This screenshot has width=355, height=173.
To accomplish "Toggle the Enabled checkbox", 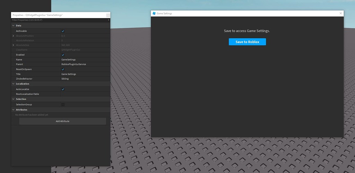I will click(x=63, y=55).
